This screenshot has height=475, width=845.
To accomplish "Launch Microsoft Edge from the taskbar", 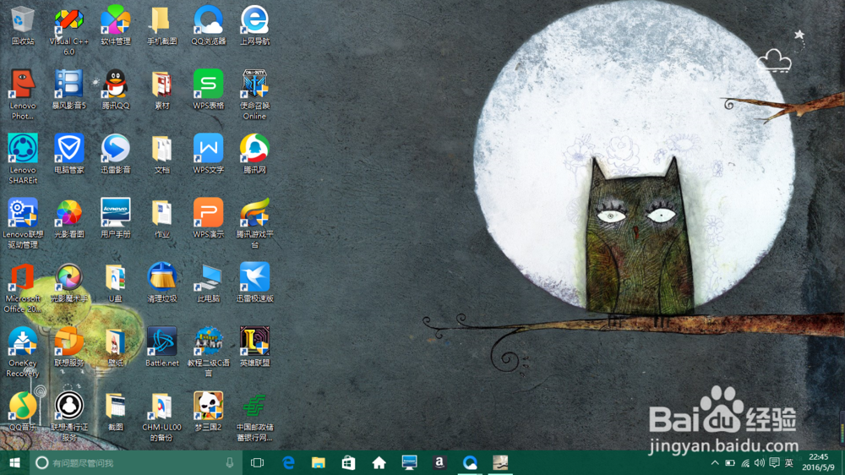I will point(288,462).
